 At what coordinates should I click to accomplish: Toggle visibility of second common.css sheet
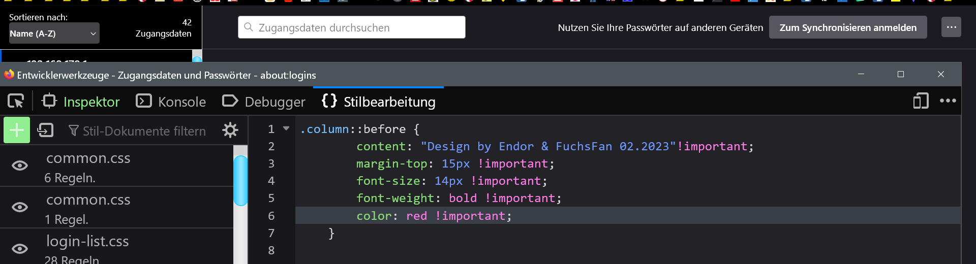(20, 207)
